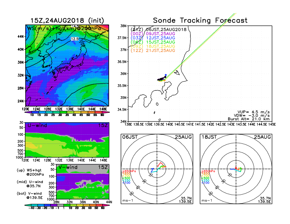
Task: Click the 145E longitude label on sonde map
Action: [x=272, y=124]
